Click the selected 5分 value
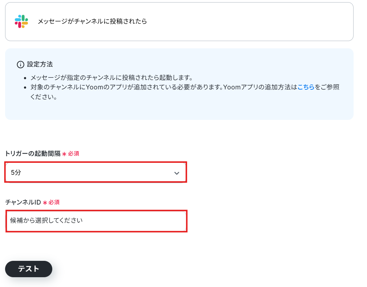 pyautogui.click(x=16, y=173)
